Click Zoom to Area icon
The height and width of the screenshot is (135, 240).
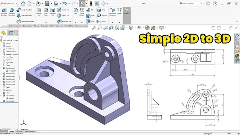tap(100, 28)
